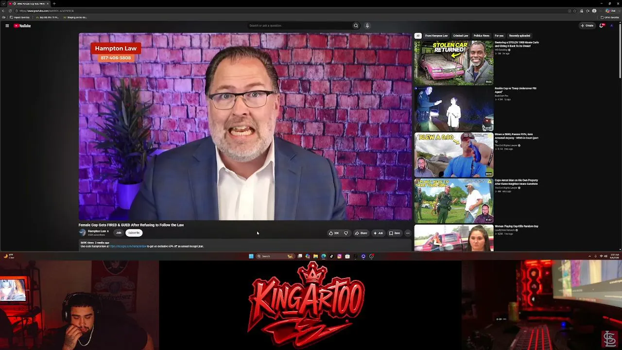The width and height of the screenshot is (622, 350).
Task: Open the Windows Start menu
Action: pos(251,256)
